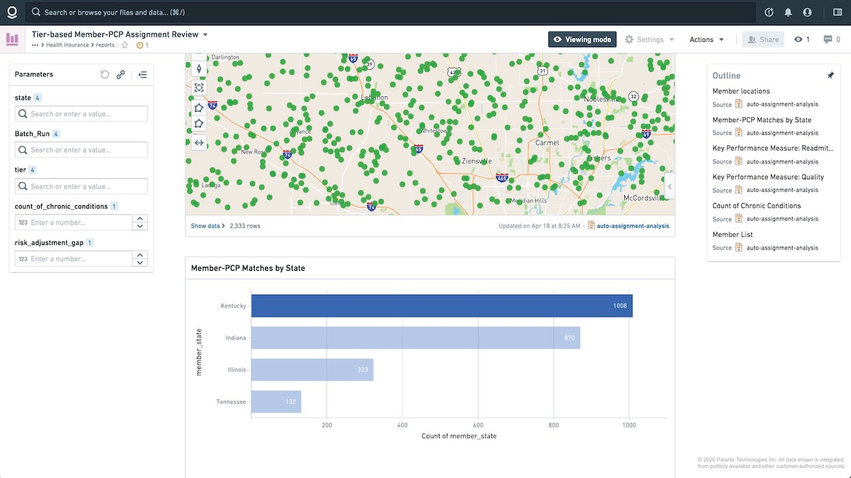Click the state parameter count badge
This screenshot has width=851, height=478.
pyautogui.click(x=37, y=98)
